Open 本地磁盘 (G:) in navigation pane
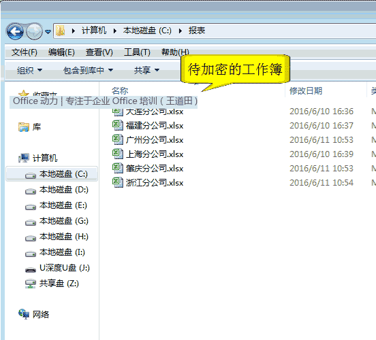The image size is (376, 340). (x=64, y=221)
